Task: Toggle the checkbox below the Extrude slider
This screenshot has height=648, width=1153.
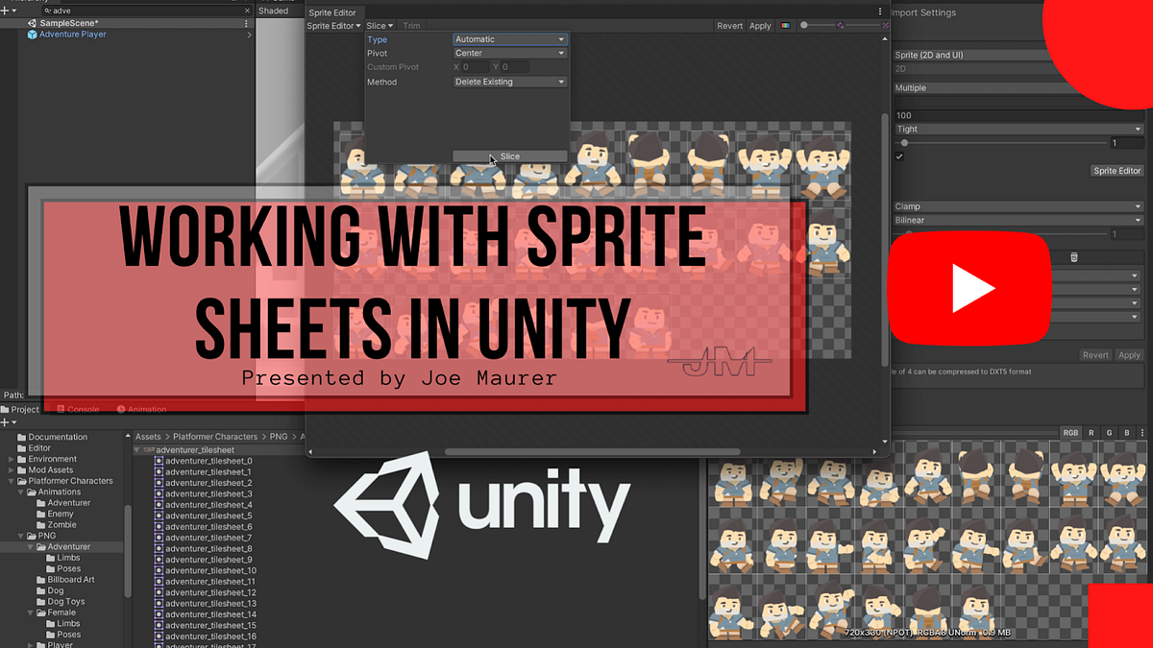Action: (x=899, y=156)
